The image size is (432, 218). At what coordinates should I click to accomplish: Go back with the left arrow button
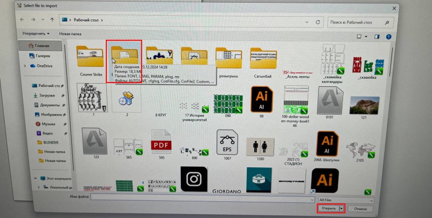(22, 20)
